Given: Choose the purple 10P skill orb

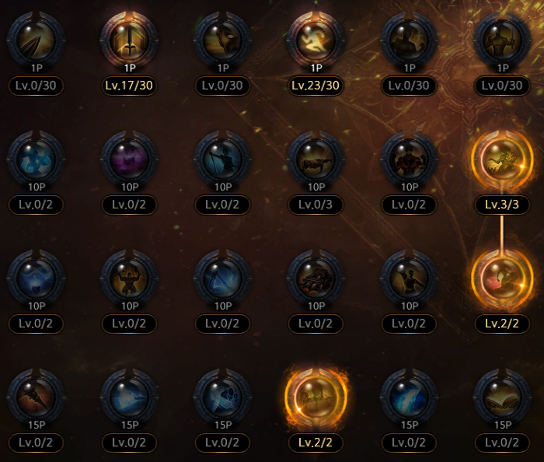Looking at the screenshot, I should click(x=130, y=159).
